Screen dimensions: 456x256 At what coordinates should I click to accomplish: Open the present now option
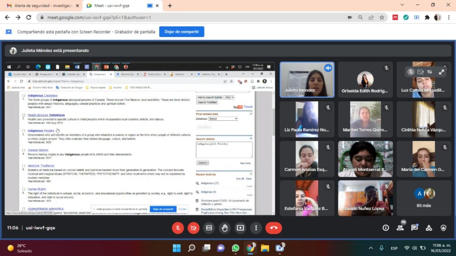click(240, 228)
